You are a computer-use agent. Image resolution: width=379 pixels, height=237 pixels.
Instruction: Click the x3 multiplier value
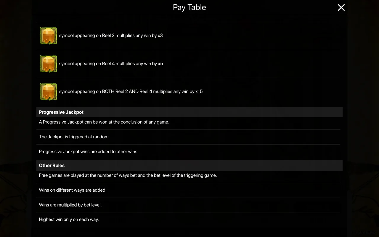[x=160, y=36]
